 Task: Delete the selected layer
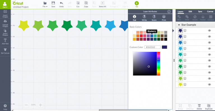(x=199, y=107)
